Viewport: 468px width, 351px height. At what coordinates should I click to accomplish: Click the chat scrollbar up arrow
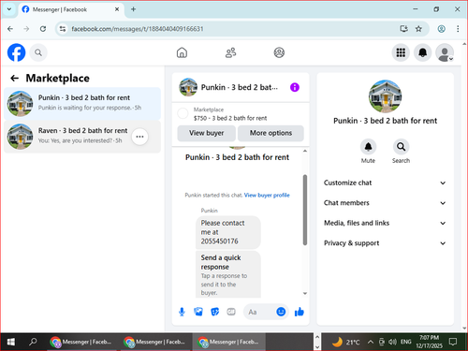coord(305,151)
